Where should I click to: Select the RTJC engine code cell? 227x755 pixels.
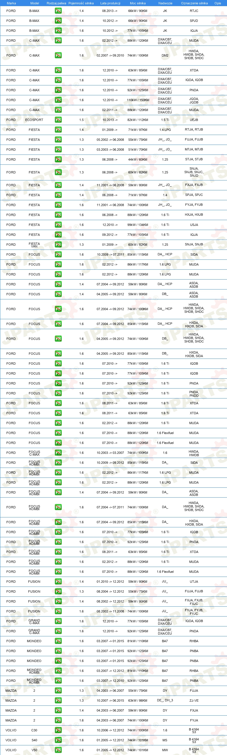pos(194,11)
